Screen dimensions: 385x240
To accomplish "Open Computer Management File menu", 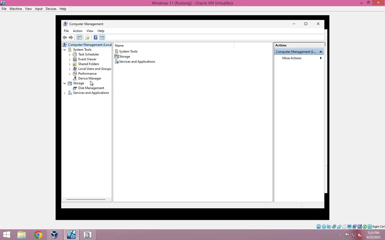I will pos(66,31).
